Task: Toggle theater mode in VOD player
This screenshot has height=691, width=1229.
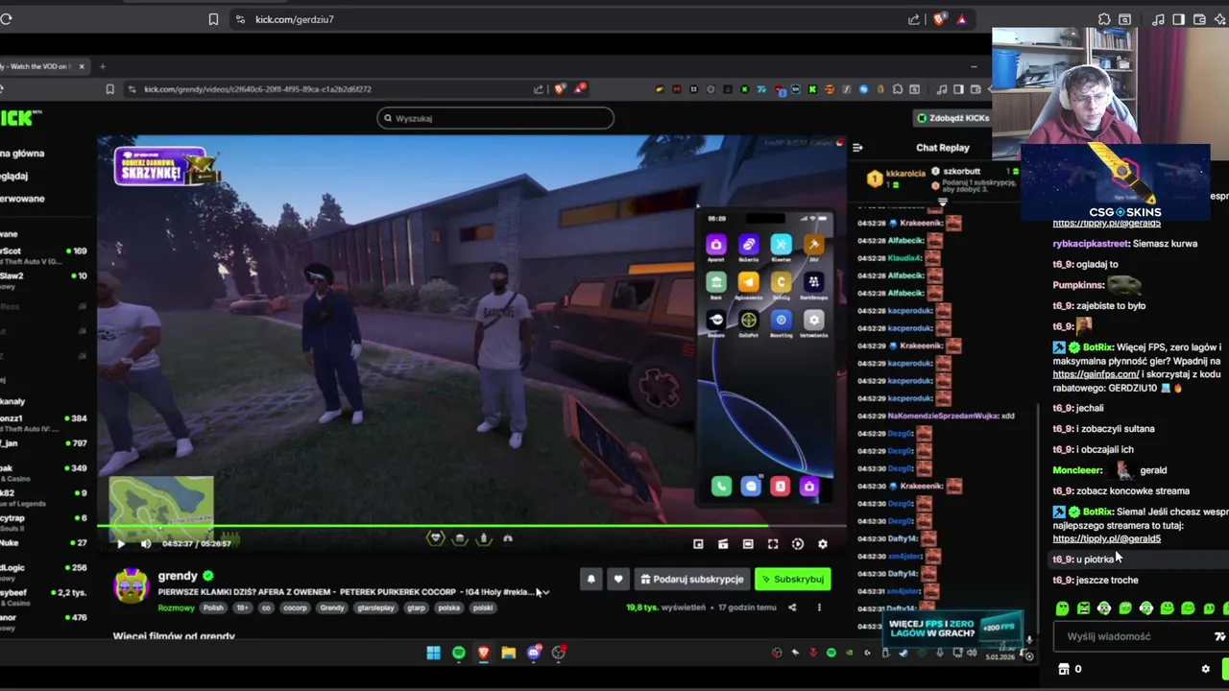Action: point(748,544)
